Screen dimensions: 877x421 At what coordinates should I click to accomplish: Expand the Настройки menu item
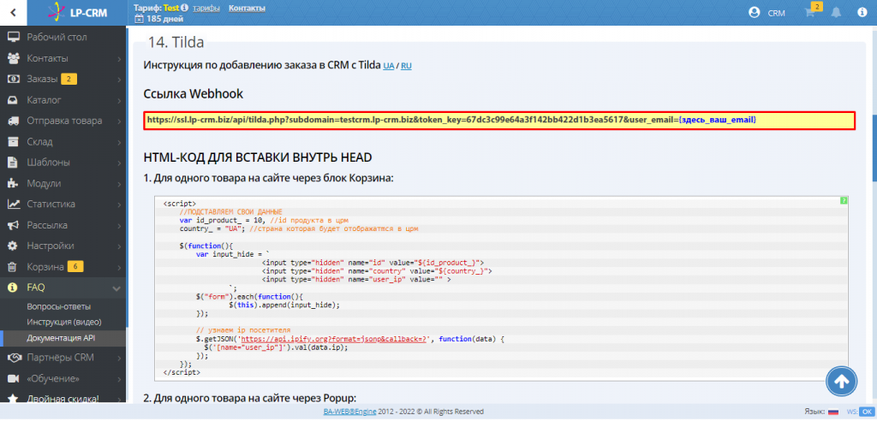(63, 246)
